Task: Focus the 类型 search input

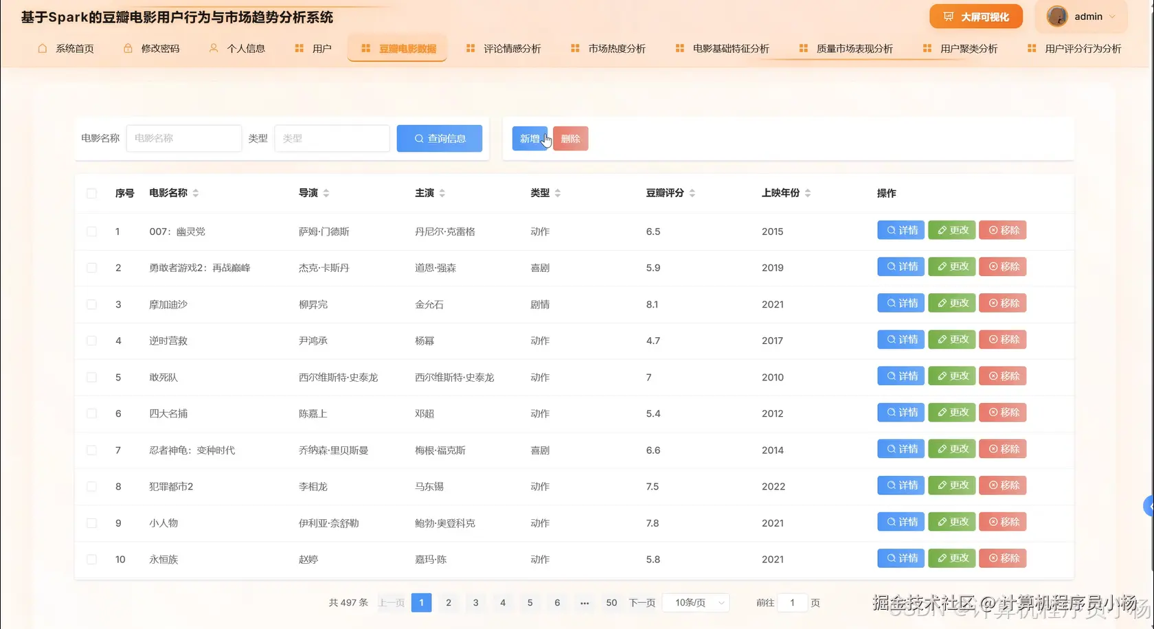Action: 332,138
